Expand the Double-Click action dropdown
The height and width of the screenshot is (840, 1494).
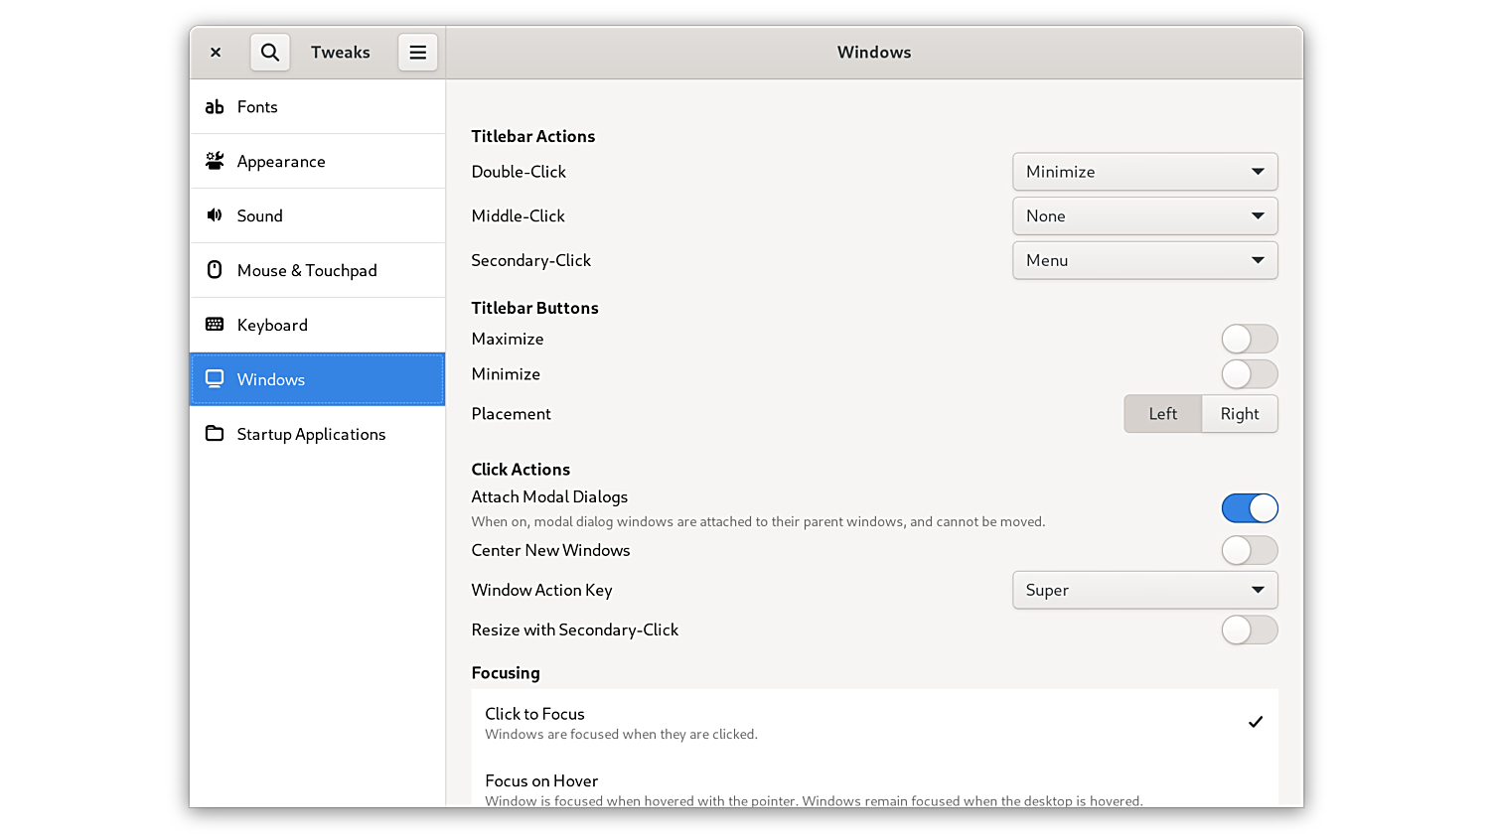pyautogui.click(x=1144, y=172)
